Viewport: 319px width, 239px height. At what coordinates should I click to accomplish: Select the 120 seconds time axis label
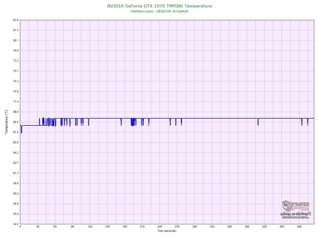click(90, 227)
